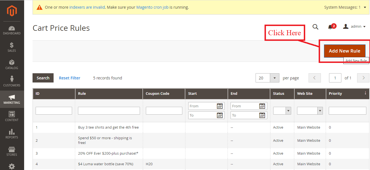Go to previous page arrow
Image resolution: width=370 pixels, height=170 pixels.
tap(314, 78)
